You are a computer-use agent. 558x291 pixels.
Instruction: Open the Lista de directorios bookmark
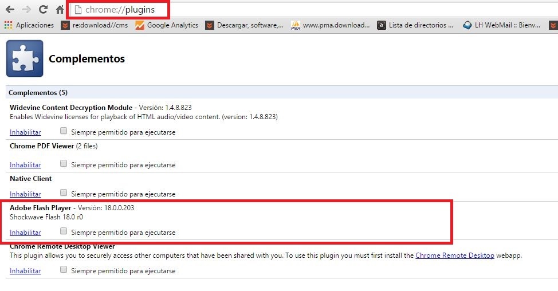click(x=415, y=25)
